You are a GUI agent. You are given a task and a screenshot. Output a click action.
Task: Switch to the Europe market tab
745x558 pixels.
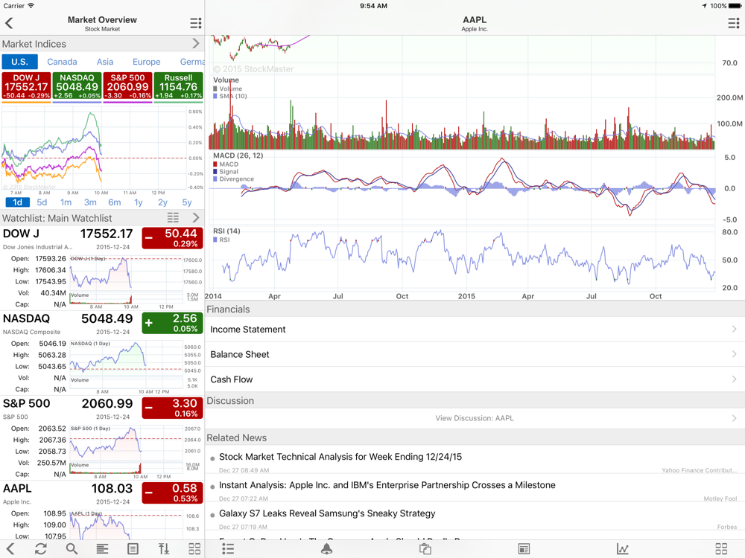[x=146, y=62]
